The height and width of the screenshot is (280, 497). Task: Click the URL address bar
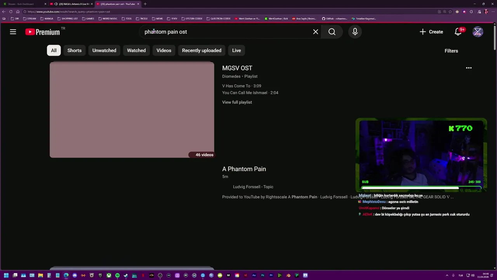point(229,12)
